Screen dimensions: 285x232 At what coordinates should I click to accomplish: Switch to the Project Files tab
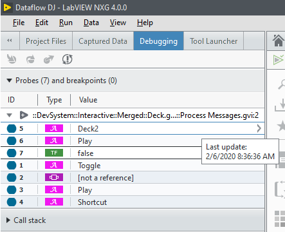click(x=46, y=41)
